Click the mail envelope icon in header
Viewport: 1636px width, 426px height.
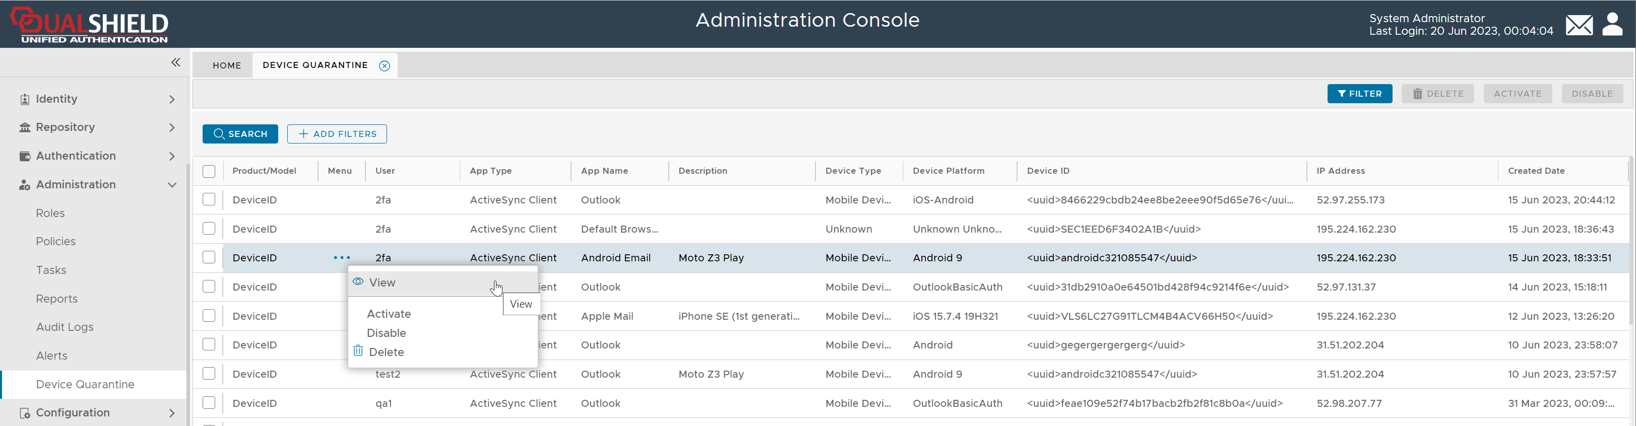(1579, 25)
